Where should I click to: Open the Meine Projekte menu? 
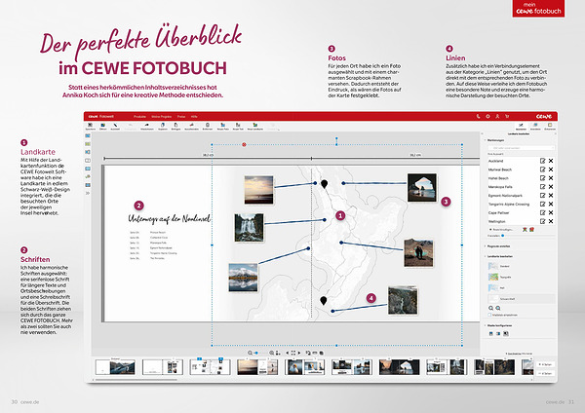(x=161, y=116)
